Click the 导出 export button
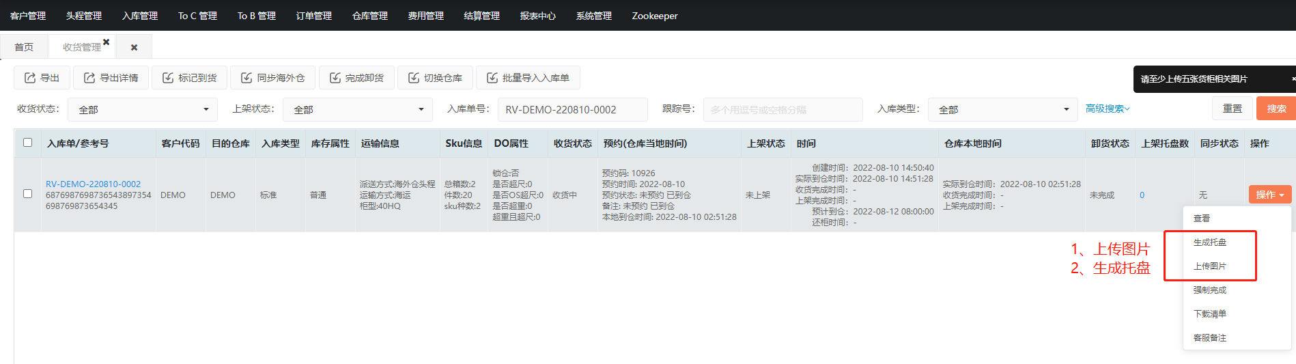Image resolution: width=1296 pixels, height=364 pixels. (x=42, y=78)
